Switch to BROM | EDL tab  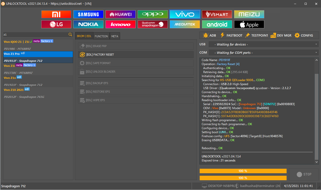(x=84, y=36)
